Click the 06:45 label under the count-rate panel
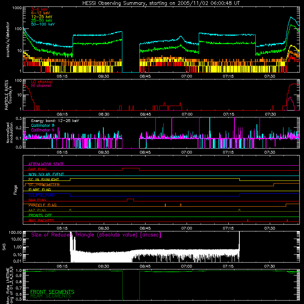 click(x=145, y=76)
